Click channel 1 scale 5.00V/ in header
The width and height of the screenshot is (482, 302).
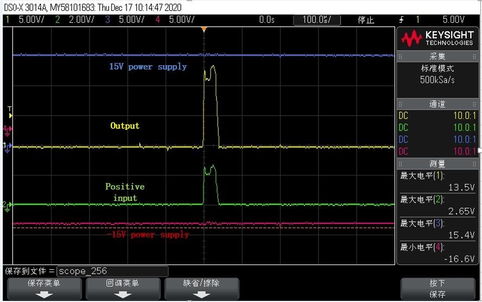tap(31, 20)
